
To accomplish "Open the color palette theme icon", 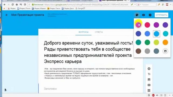I will [137, 15].
